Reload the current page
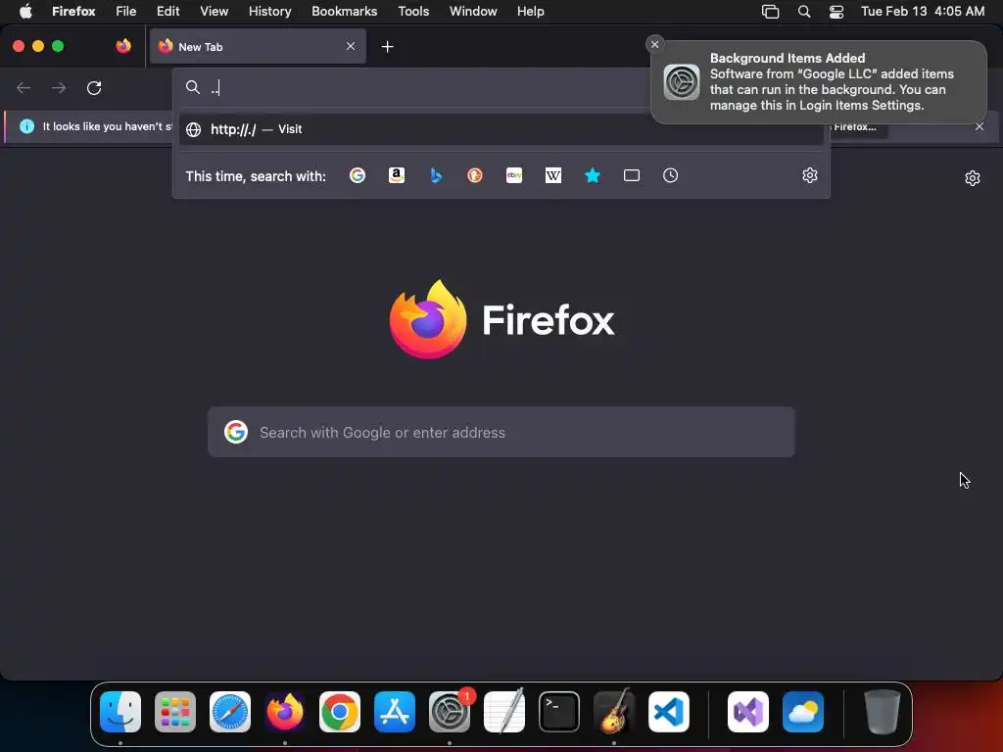Image resolution: width=1003 pixels, height=752 pixels. tap(94, 87)
